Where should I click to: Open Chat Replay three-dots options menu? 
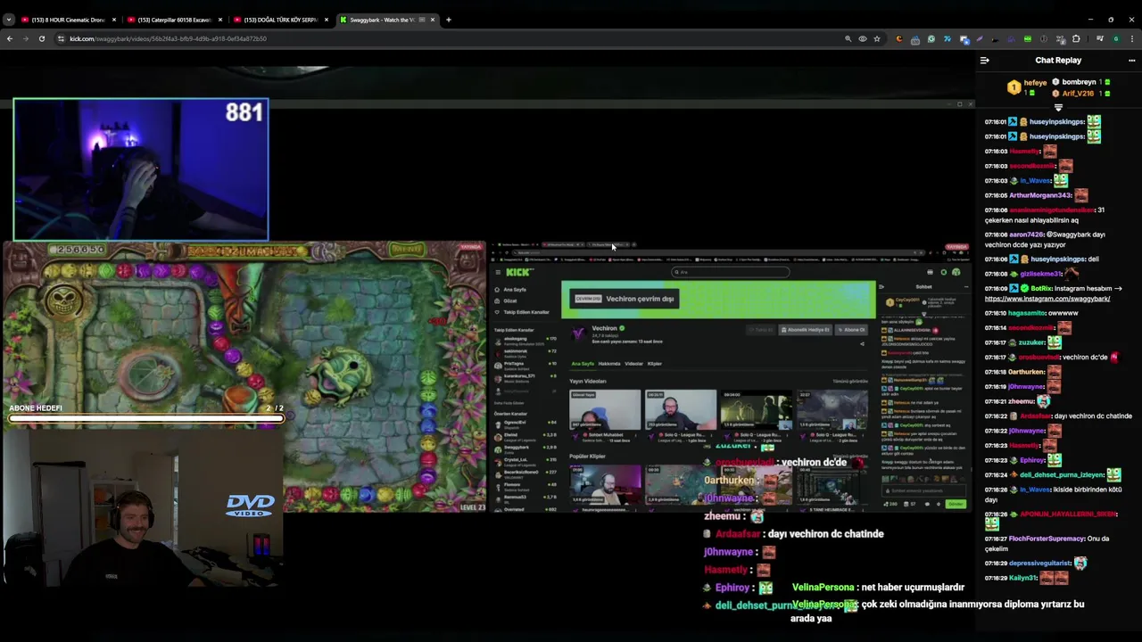[x=1131, y=61]
